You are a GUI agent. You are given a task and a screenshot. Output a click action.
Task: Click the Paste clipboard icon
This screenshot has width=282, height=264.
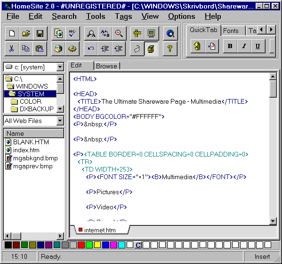[40, 49]
